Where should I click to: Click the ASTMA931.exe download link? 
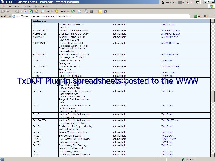click(x=170, y=37)
